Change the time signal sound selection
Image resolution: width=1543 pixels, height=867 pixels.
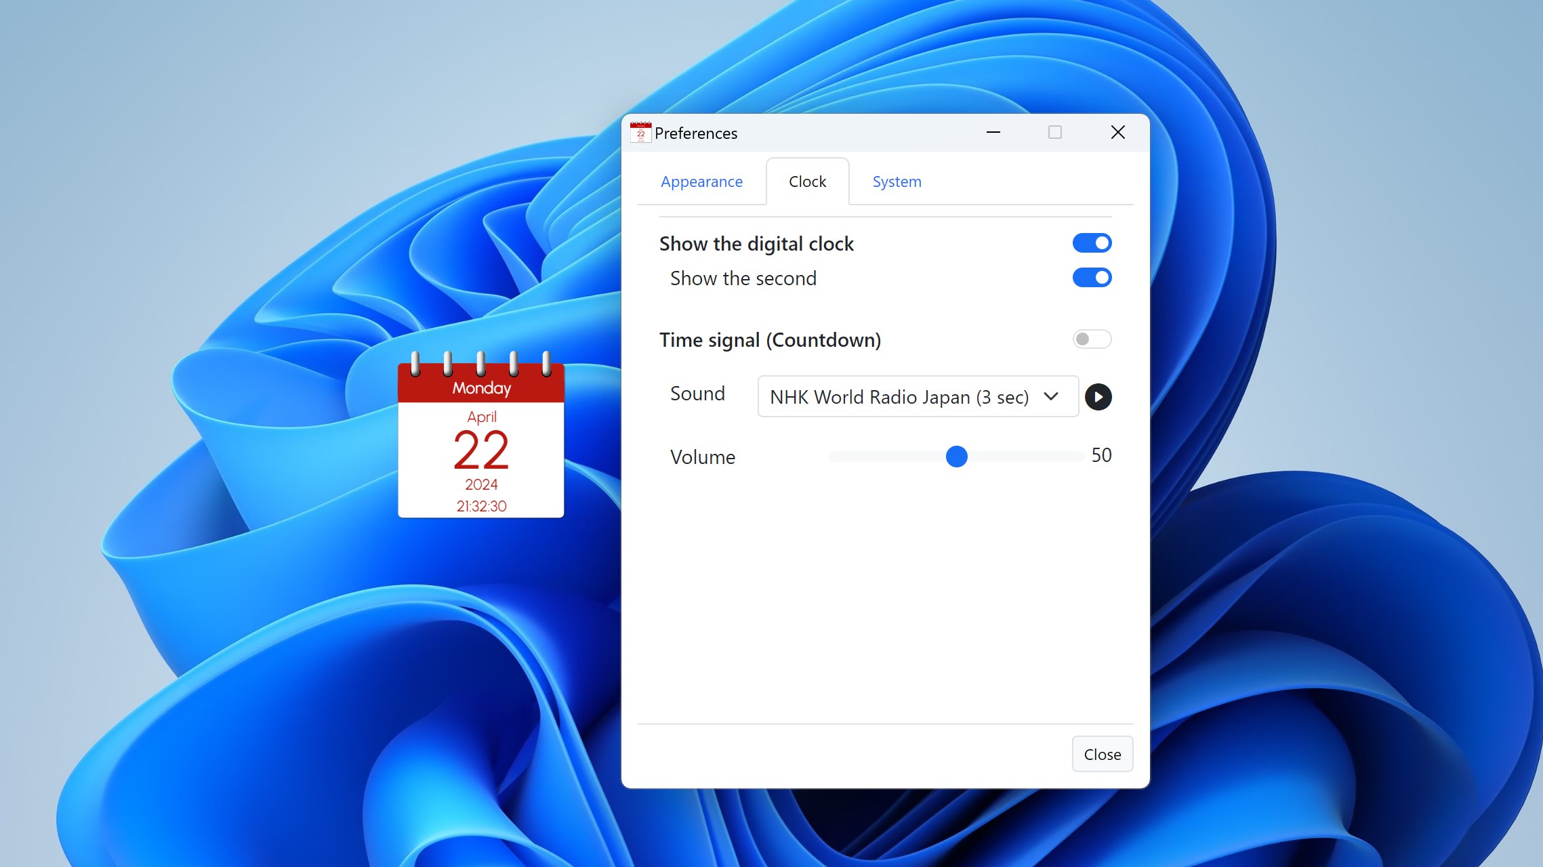[x=916, y=397]
